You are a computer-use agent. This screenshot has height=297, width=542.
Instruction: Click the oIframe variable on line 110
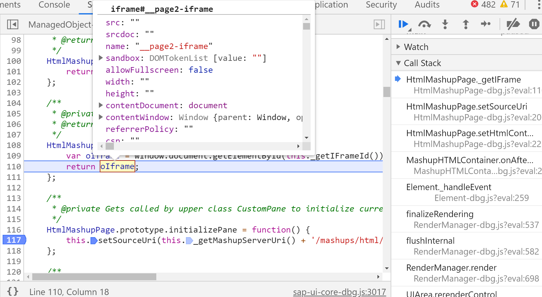click(x=117, y=166)
